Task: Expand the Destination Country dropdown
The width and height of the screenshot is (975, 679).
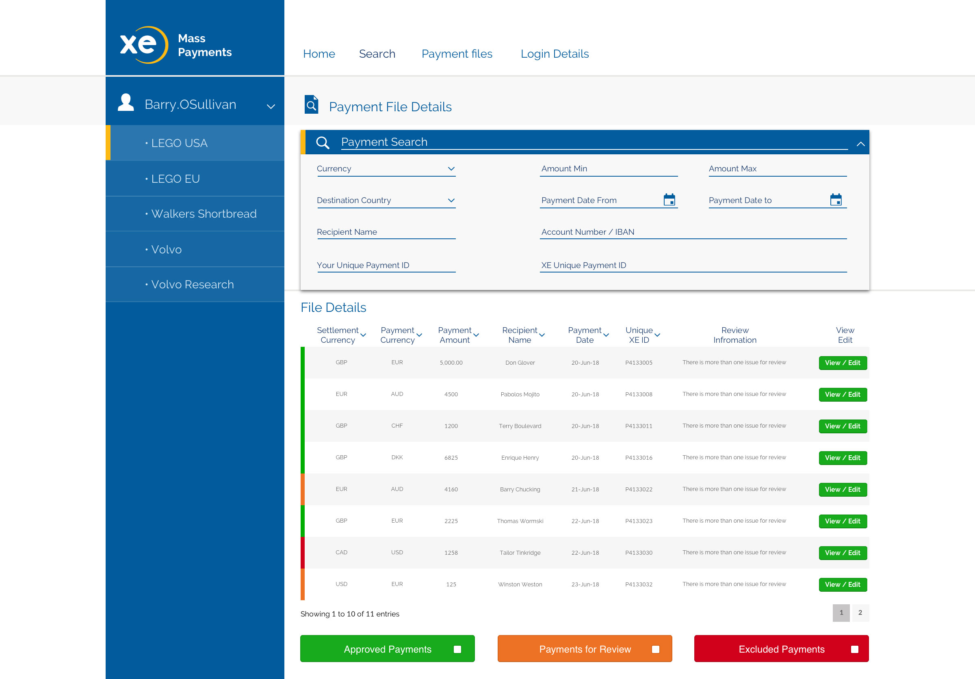Action: (451, 200)
